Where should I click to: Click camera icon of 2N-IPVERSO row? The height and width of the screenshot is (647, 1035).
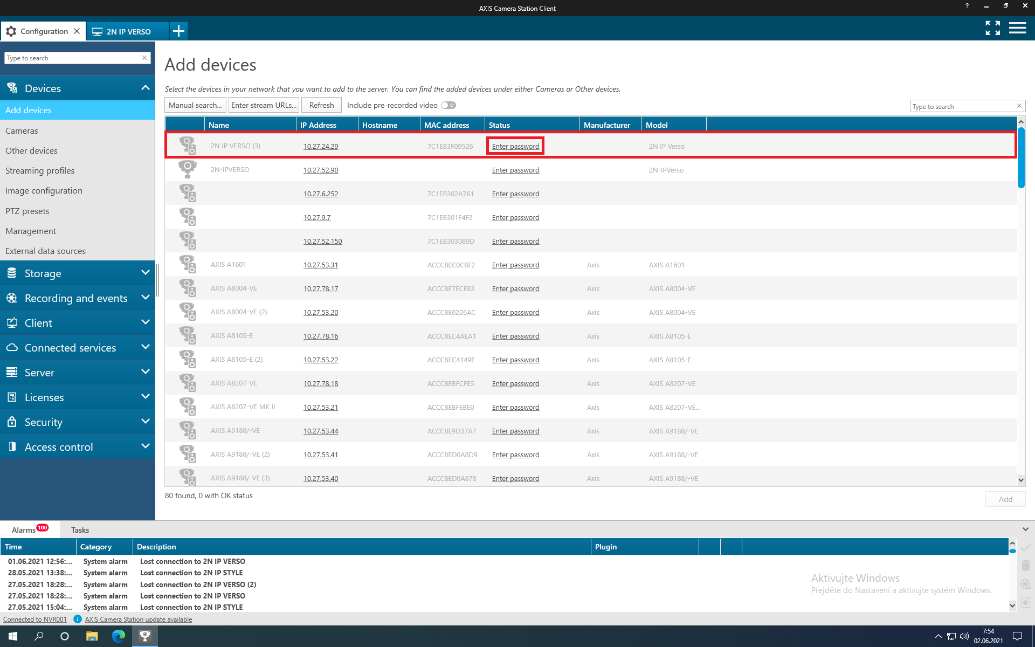pos(187,169)
